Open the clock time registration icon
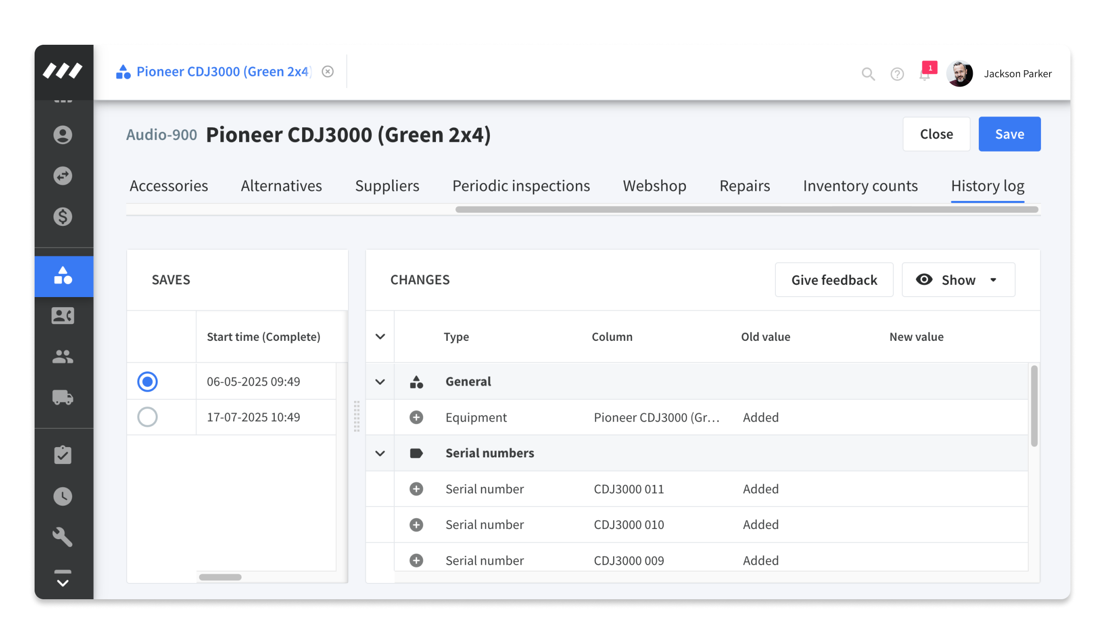This screenshot has height=644, width=1104. 63,496
